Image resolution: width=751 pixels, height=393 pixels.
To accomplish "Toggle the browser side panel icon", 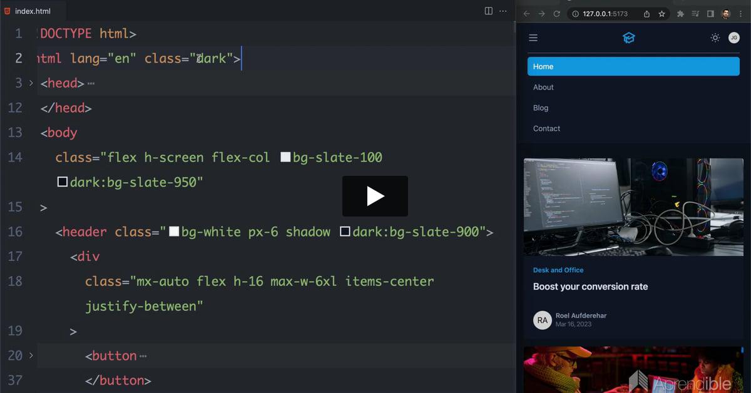I will [710, 14].
